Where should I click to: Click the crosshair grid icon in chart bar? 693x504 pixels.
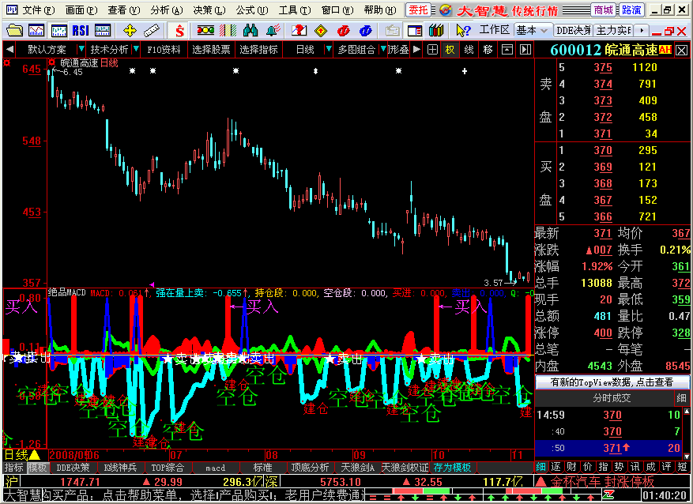coord(433,50)
